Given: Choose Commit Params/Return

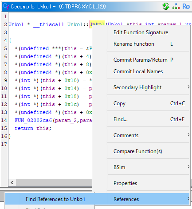Looking at the screenshot, I should pos(141,60).
